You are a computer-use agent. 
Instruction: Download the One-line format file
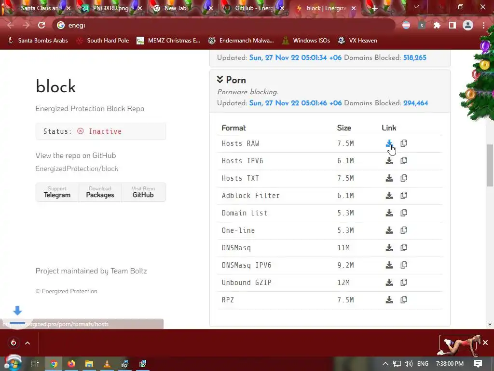[389, 230]
